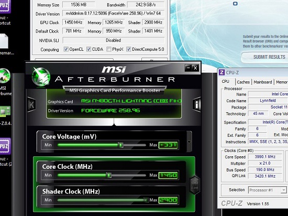This screenshot has height=216, width=288.
Task: Switch to the Memory tab in CPU-Z
Action: 282,82
